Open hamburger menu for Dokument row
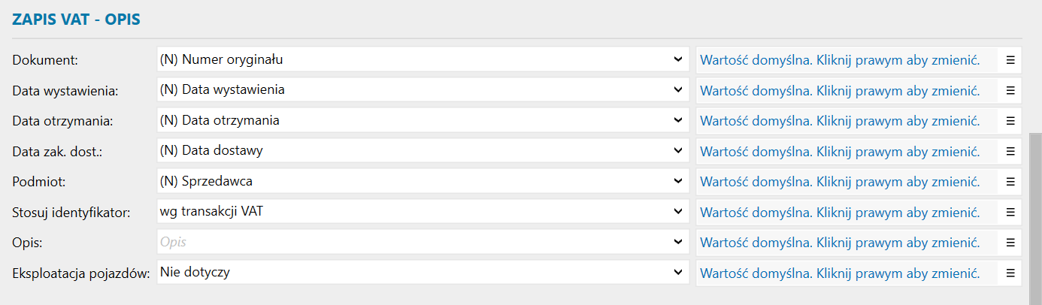1042x305 pixels. pos(1010,60)
